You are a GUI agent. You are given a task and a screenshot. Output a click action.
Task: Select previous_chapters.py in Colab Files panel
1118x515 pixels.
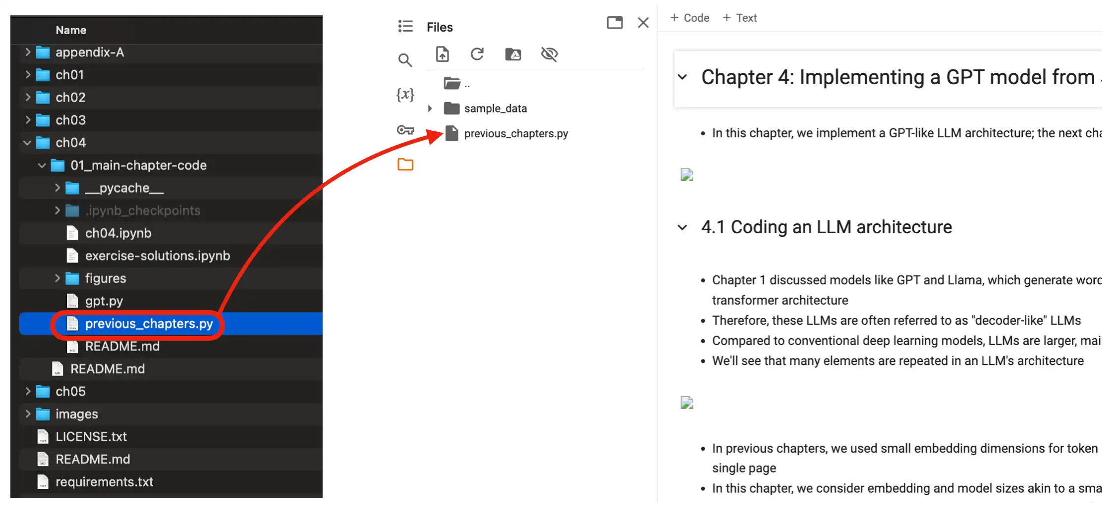515,134
